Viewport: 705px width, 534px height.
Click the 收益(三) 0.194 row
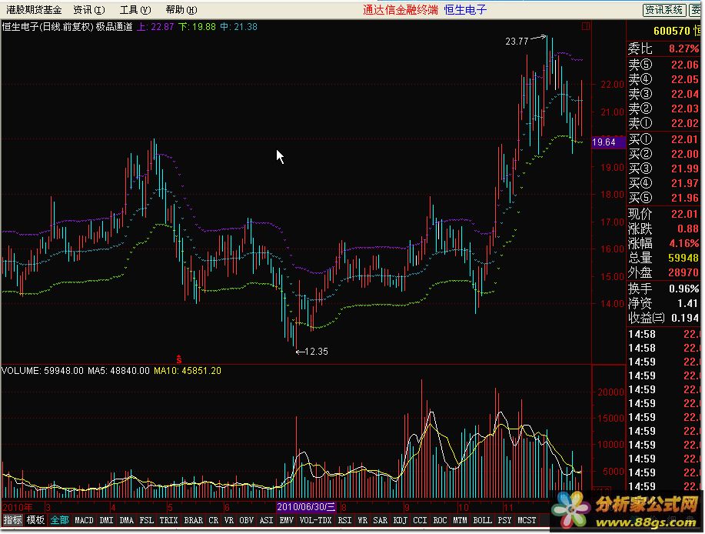[x=663, y=318]
